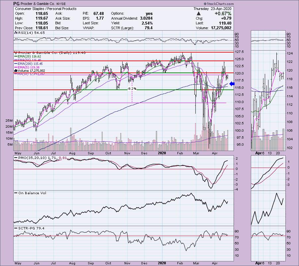Click the date Thursday 23-Apr-2020
The image size is (299, 266).
212,9
